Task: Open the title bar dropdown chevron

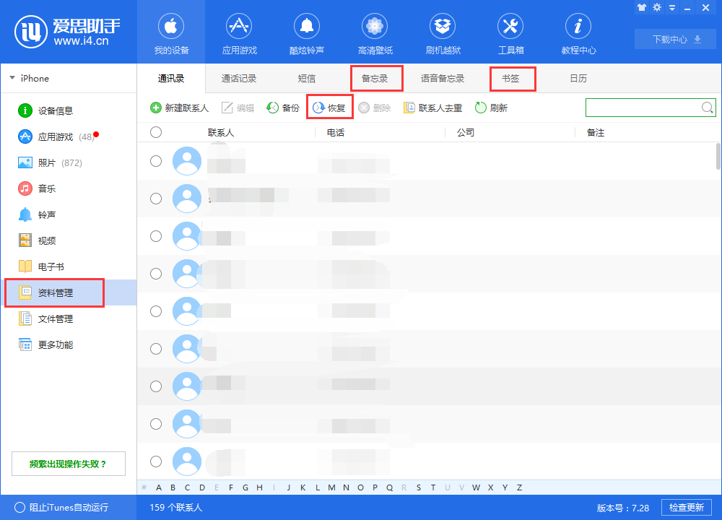Action: [671, 7]
